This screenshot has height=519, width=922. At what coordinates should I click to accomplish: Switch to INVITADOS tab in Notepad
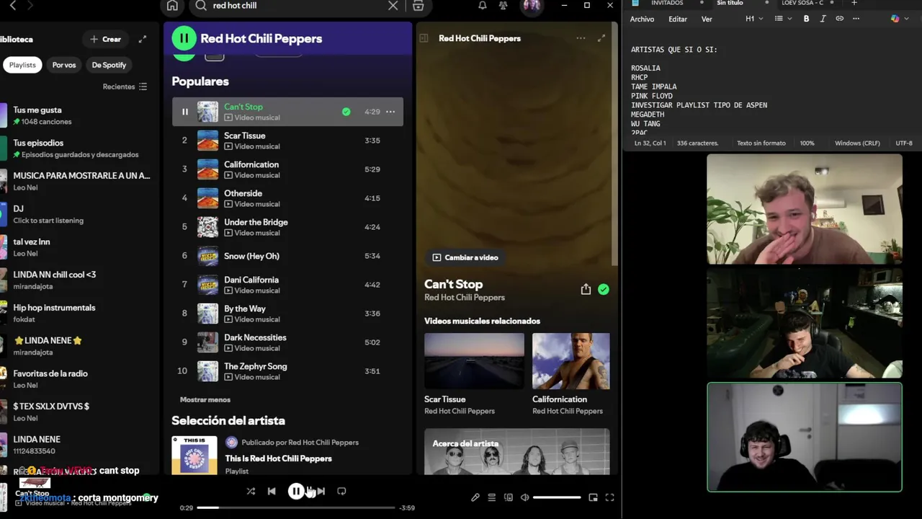click(666, 4)
